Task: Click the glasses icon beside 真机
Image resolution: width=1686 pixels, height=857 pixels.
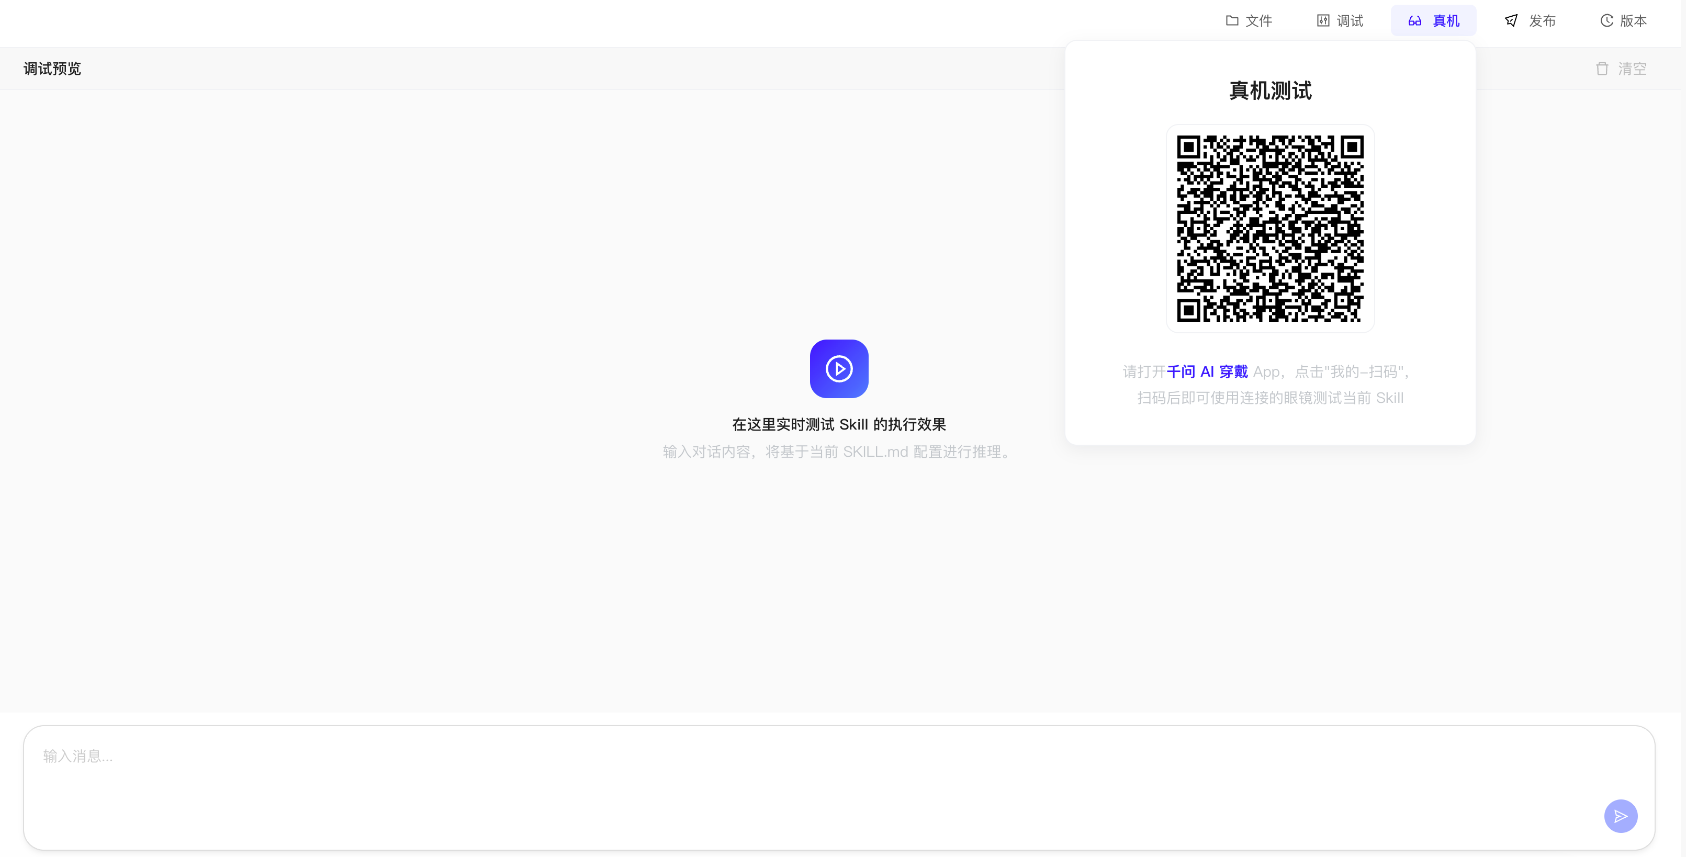Action: click(x=1414, y=21)
